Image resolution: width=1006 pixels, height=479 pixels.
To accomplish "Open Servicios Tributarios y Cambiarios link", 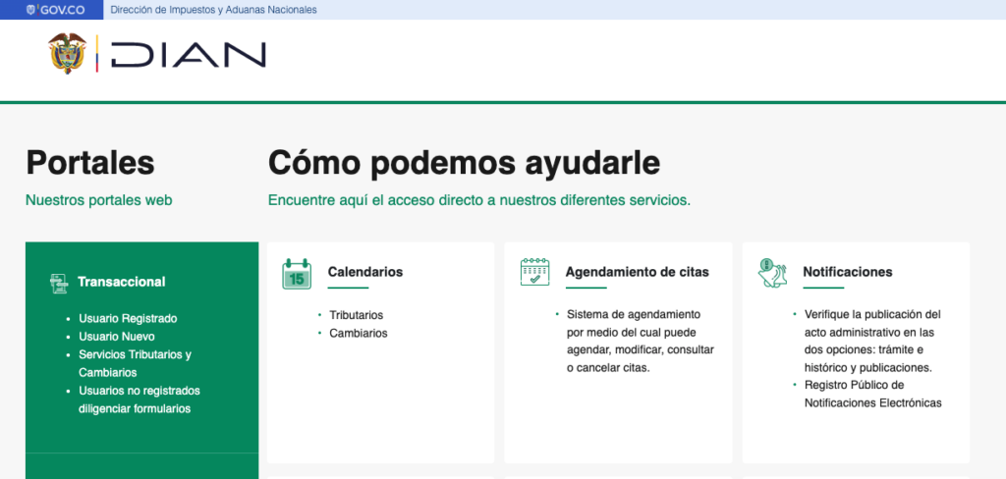I will click(136, 363).
